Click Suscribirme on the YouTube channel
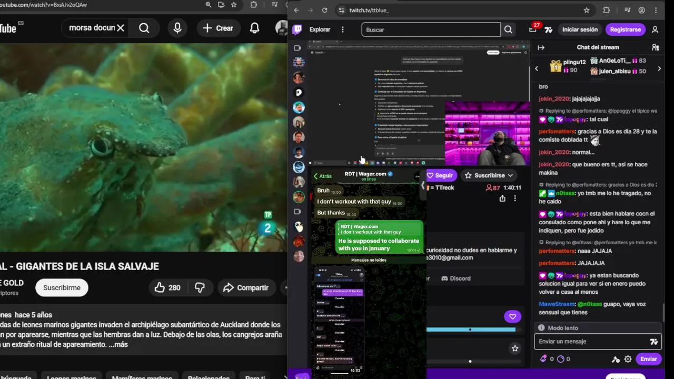674x379 pixels. click(x=62, y=287)
